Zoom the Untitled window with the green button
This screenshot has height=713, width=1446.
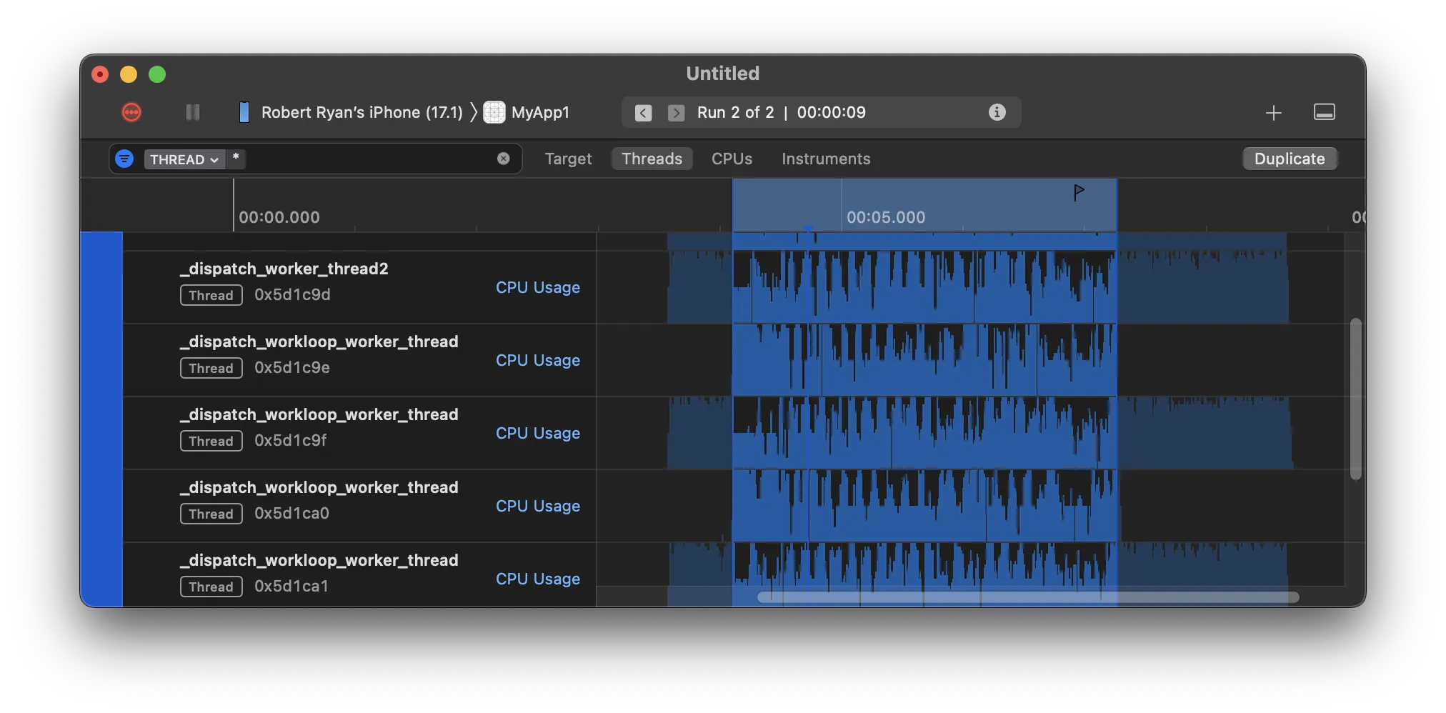pyautogui.click(x=157, y=74)
